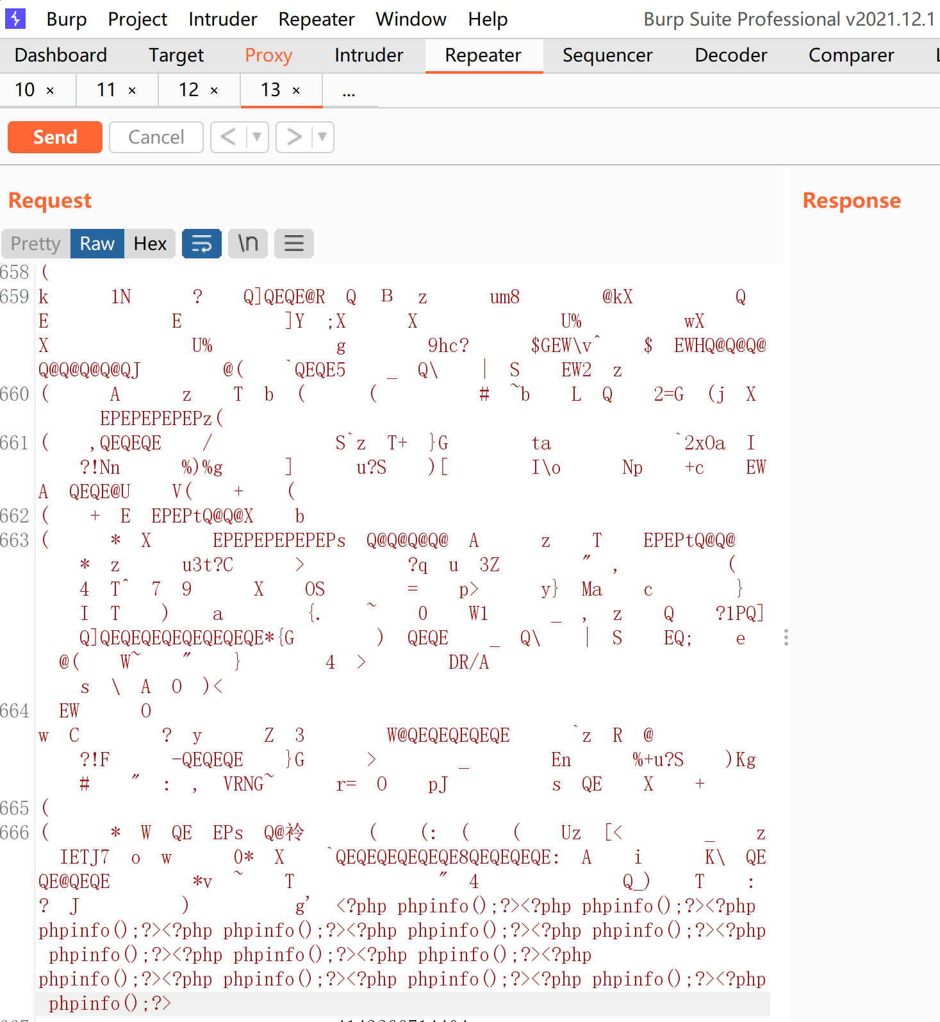
Task: Close Repeater tab 13
Action: click(296, 91)
